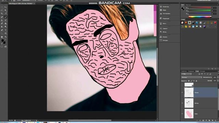Viewport: 219px width, 123px height.
Task: Open the layer opacity slider arrow
Action: coord(218,77)
